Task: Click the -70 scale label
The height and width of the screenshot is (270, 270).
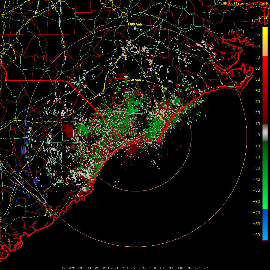Action: pos(256,213)
